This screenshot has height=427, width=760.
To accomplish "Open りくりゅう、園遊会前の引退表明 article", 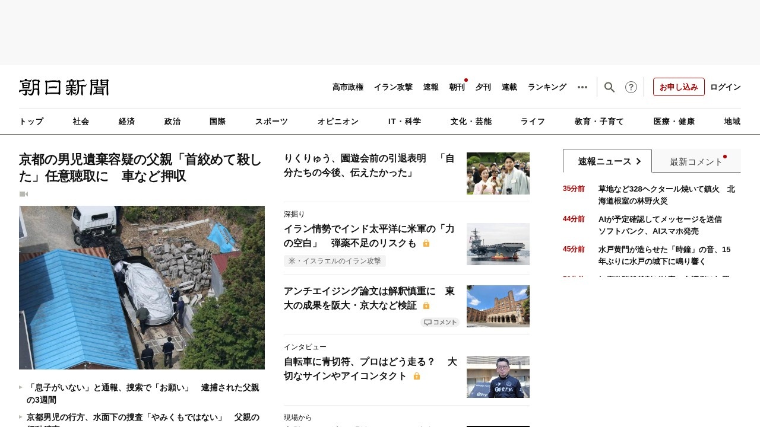I will tap(369, 165).
